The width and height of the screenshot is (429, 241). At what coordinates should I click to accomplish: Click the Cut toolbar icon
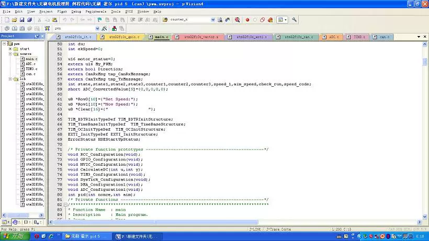coord(39,20)
